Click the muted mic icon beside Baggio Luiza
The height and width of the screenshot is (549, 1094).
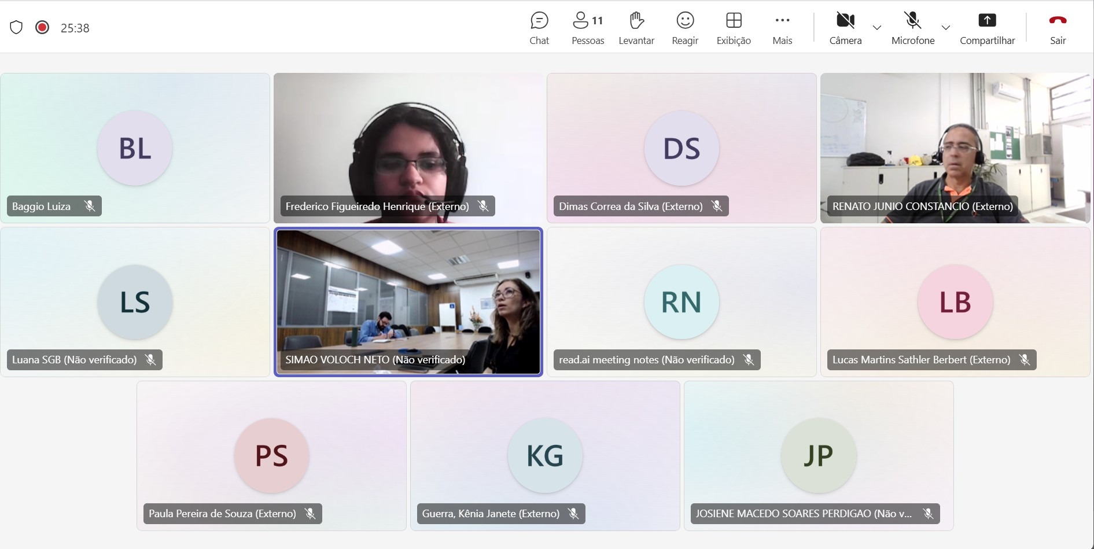90,206
